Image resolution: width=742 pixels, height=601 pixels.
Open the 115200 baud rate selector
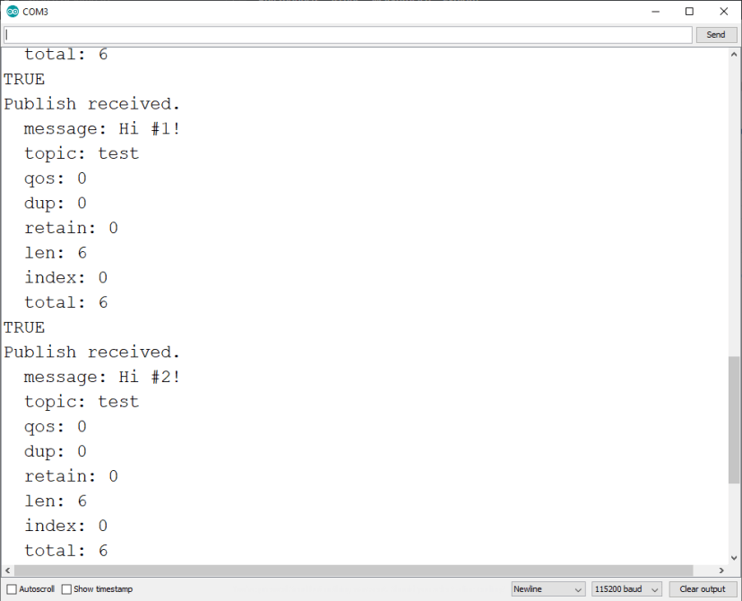[626, 588]
